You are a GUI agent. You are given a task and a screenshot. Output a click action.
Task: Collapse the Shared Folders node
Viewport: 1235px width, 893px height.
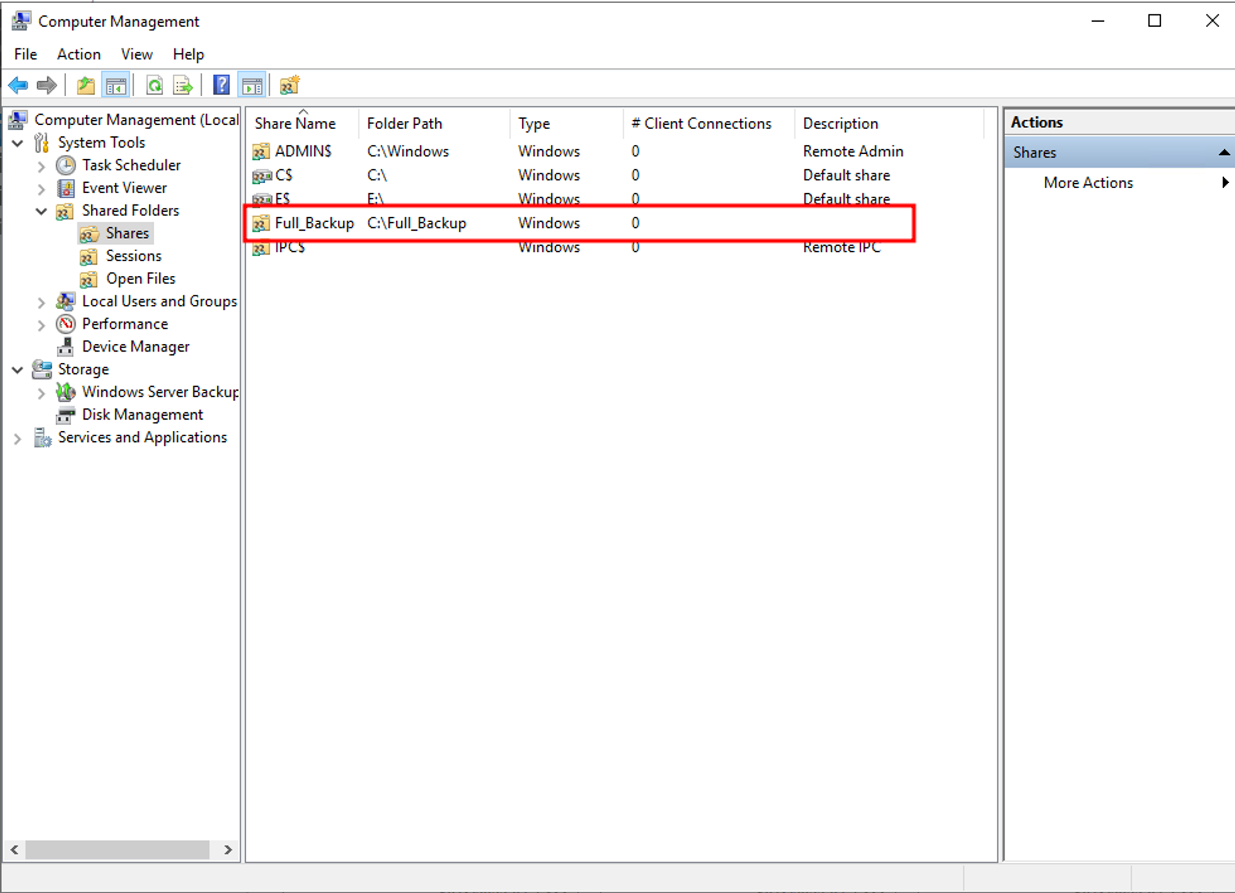41,211
